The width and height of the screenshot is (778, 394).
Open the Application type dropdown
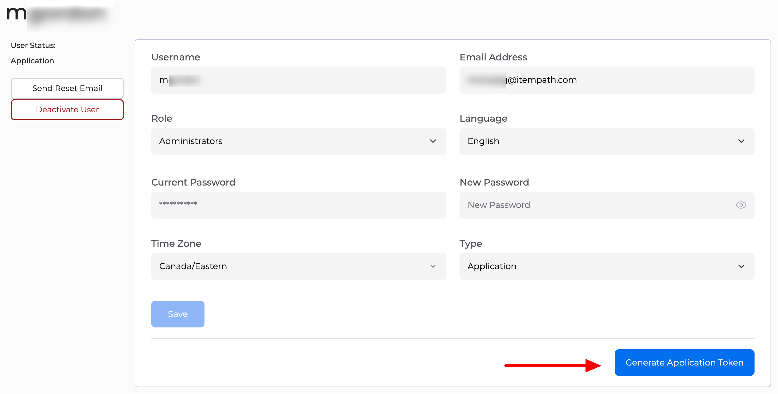pyautogui.click(x=607, y=266)
